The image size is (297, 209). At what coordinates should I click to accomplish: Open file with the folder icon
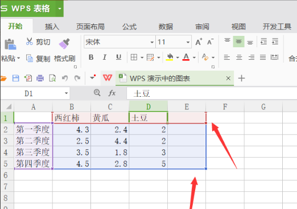pos(3,78)
